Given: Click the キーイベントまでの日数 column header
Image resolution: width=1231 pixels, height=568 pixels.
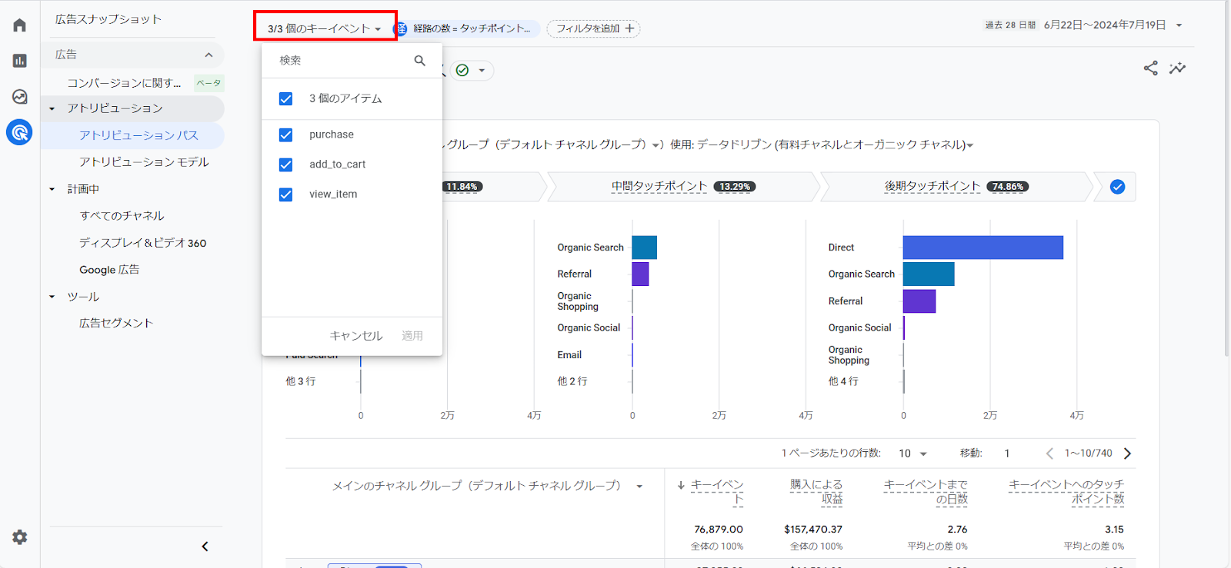Looking at the screenshot, I should point(926,492).
